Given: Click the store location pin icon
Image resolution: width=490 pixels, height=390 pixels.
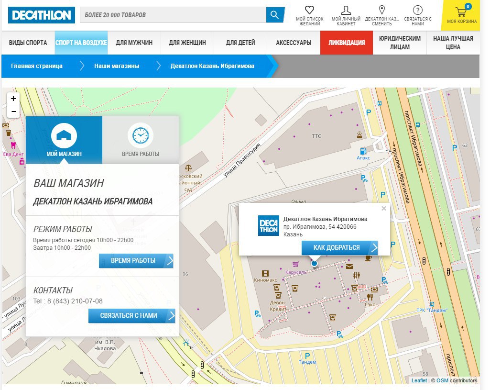Looking at the screenshot, I should (381, 10).
